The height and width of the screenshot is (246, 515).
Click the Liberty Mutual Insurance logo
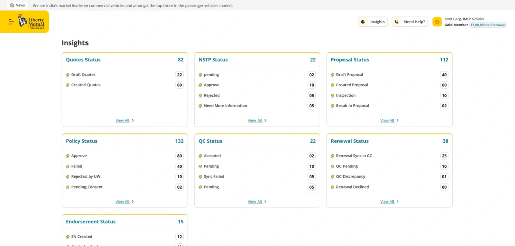click(x=31, y=22)
